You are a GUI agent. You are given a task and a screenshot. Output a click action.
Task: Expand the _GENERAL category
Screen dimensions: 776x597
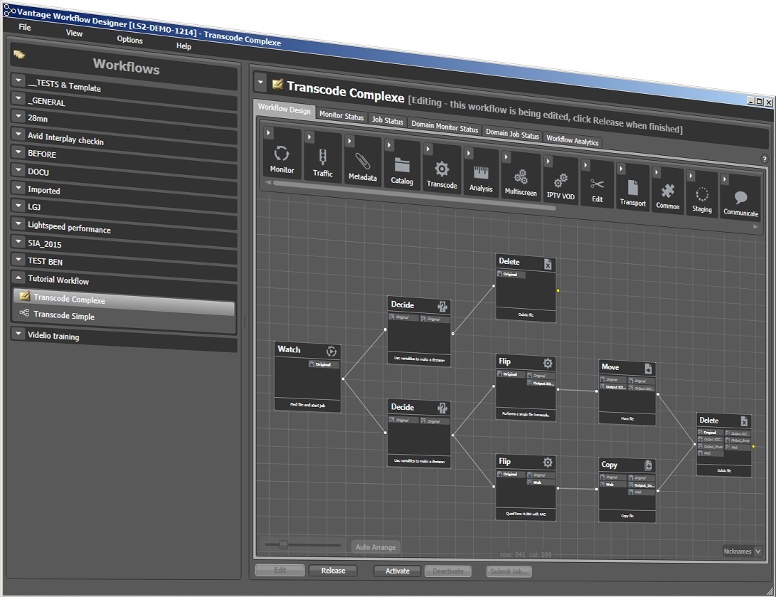pos(18,98)
